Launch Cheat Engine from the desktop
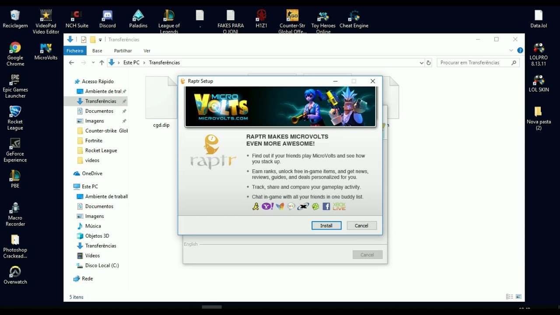The height and width of the screenshot is (315, 560). coord(354,19)
